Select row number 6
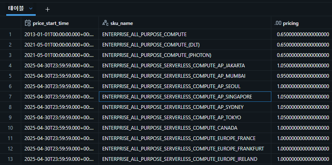 [10, 86]
